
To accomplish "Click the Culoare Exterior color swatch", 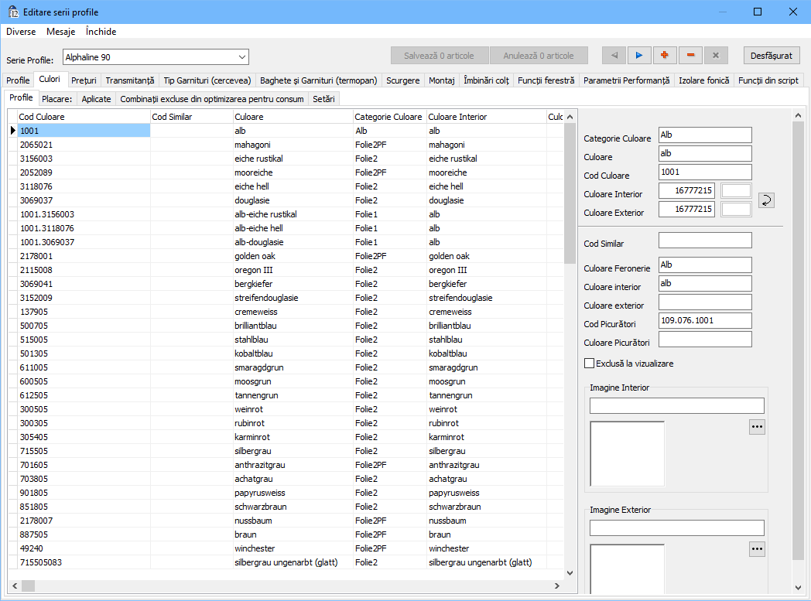I will click(x=736, y=209).
